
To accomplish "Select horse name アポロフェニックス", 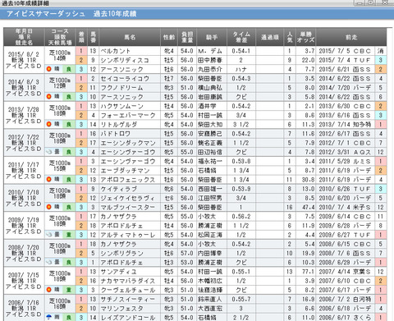I will click(x=128, y=180).
